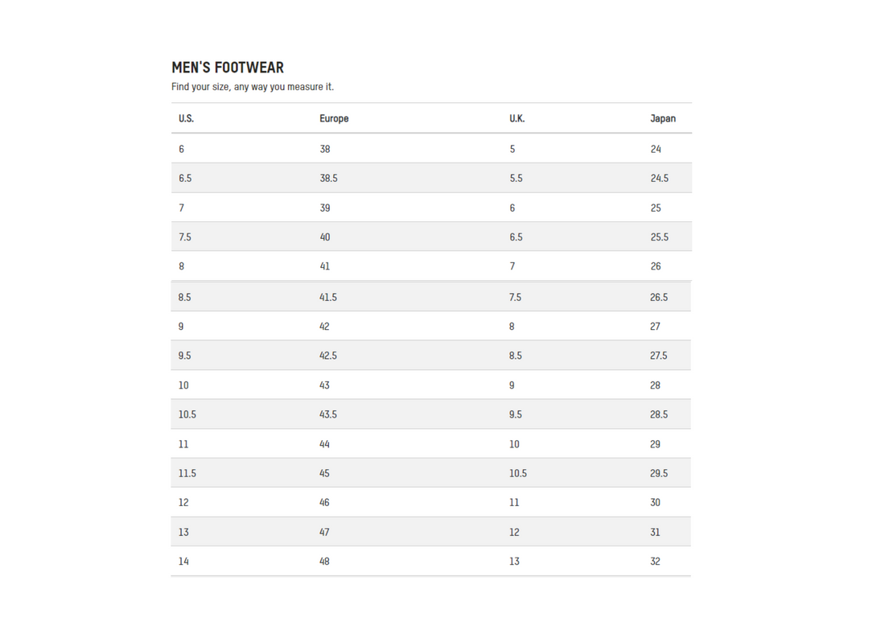Select Europe size 46 cell
The height and width of the screenshot is (626, 885).
point(324,502)
